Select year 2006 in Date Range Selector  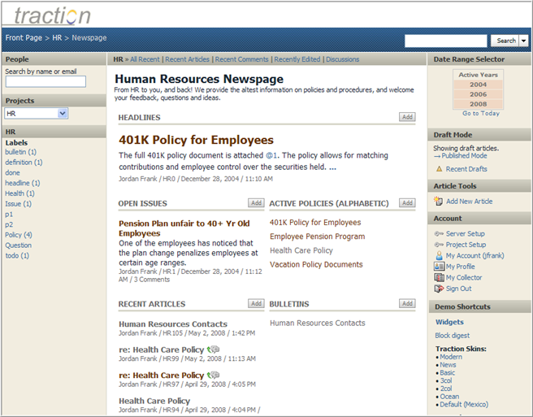(478, 94)
